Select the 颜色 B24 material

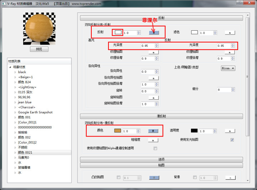[x=24, y=82]
